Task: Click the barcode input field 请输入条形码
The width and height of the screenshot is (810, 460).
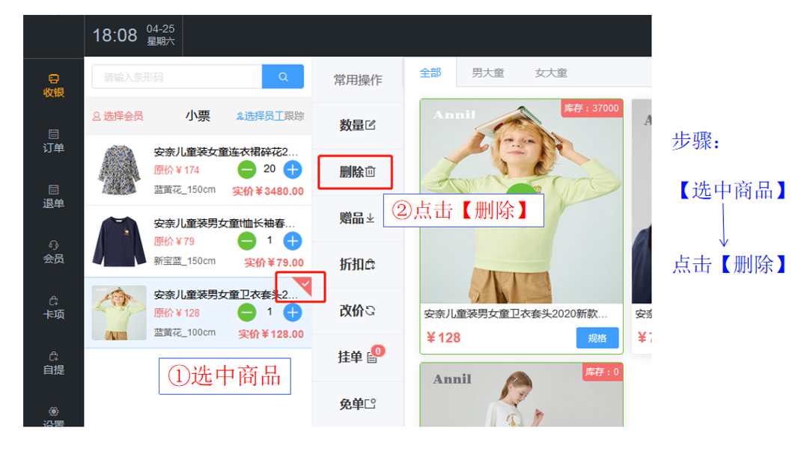Action: click(x=177, y=77)
